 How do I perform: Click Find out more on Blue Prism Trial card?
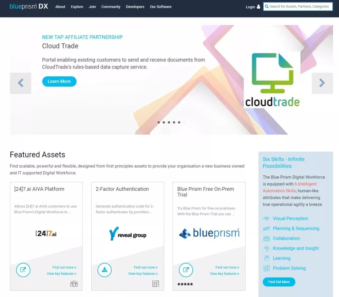[x=227, y=267]
